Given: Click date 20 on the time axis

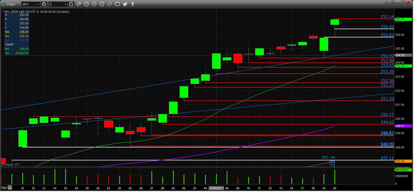Looking at the screenshot, I should pyautogui.click(x=335, y=188).
